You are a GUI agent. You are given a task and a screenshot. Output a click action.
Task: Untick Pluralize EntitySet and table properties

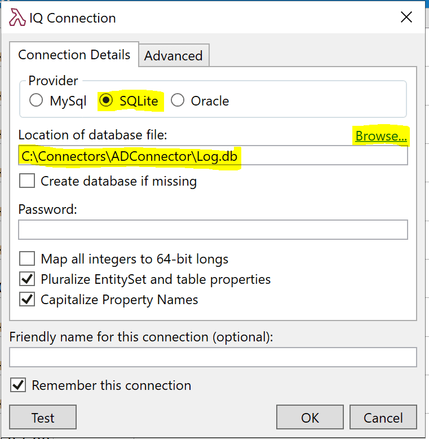26,279
